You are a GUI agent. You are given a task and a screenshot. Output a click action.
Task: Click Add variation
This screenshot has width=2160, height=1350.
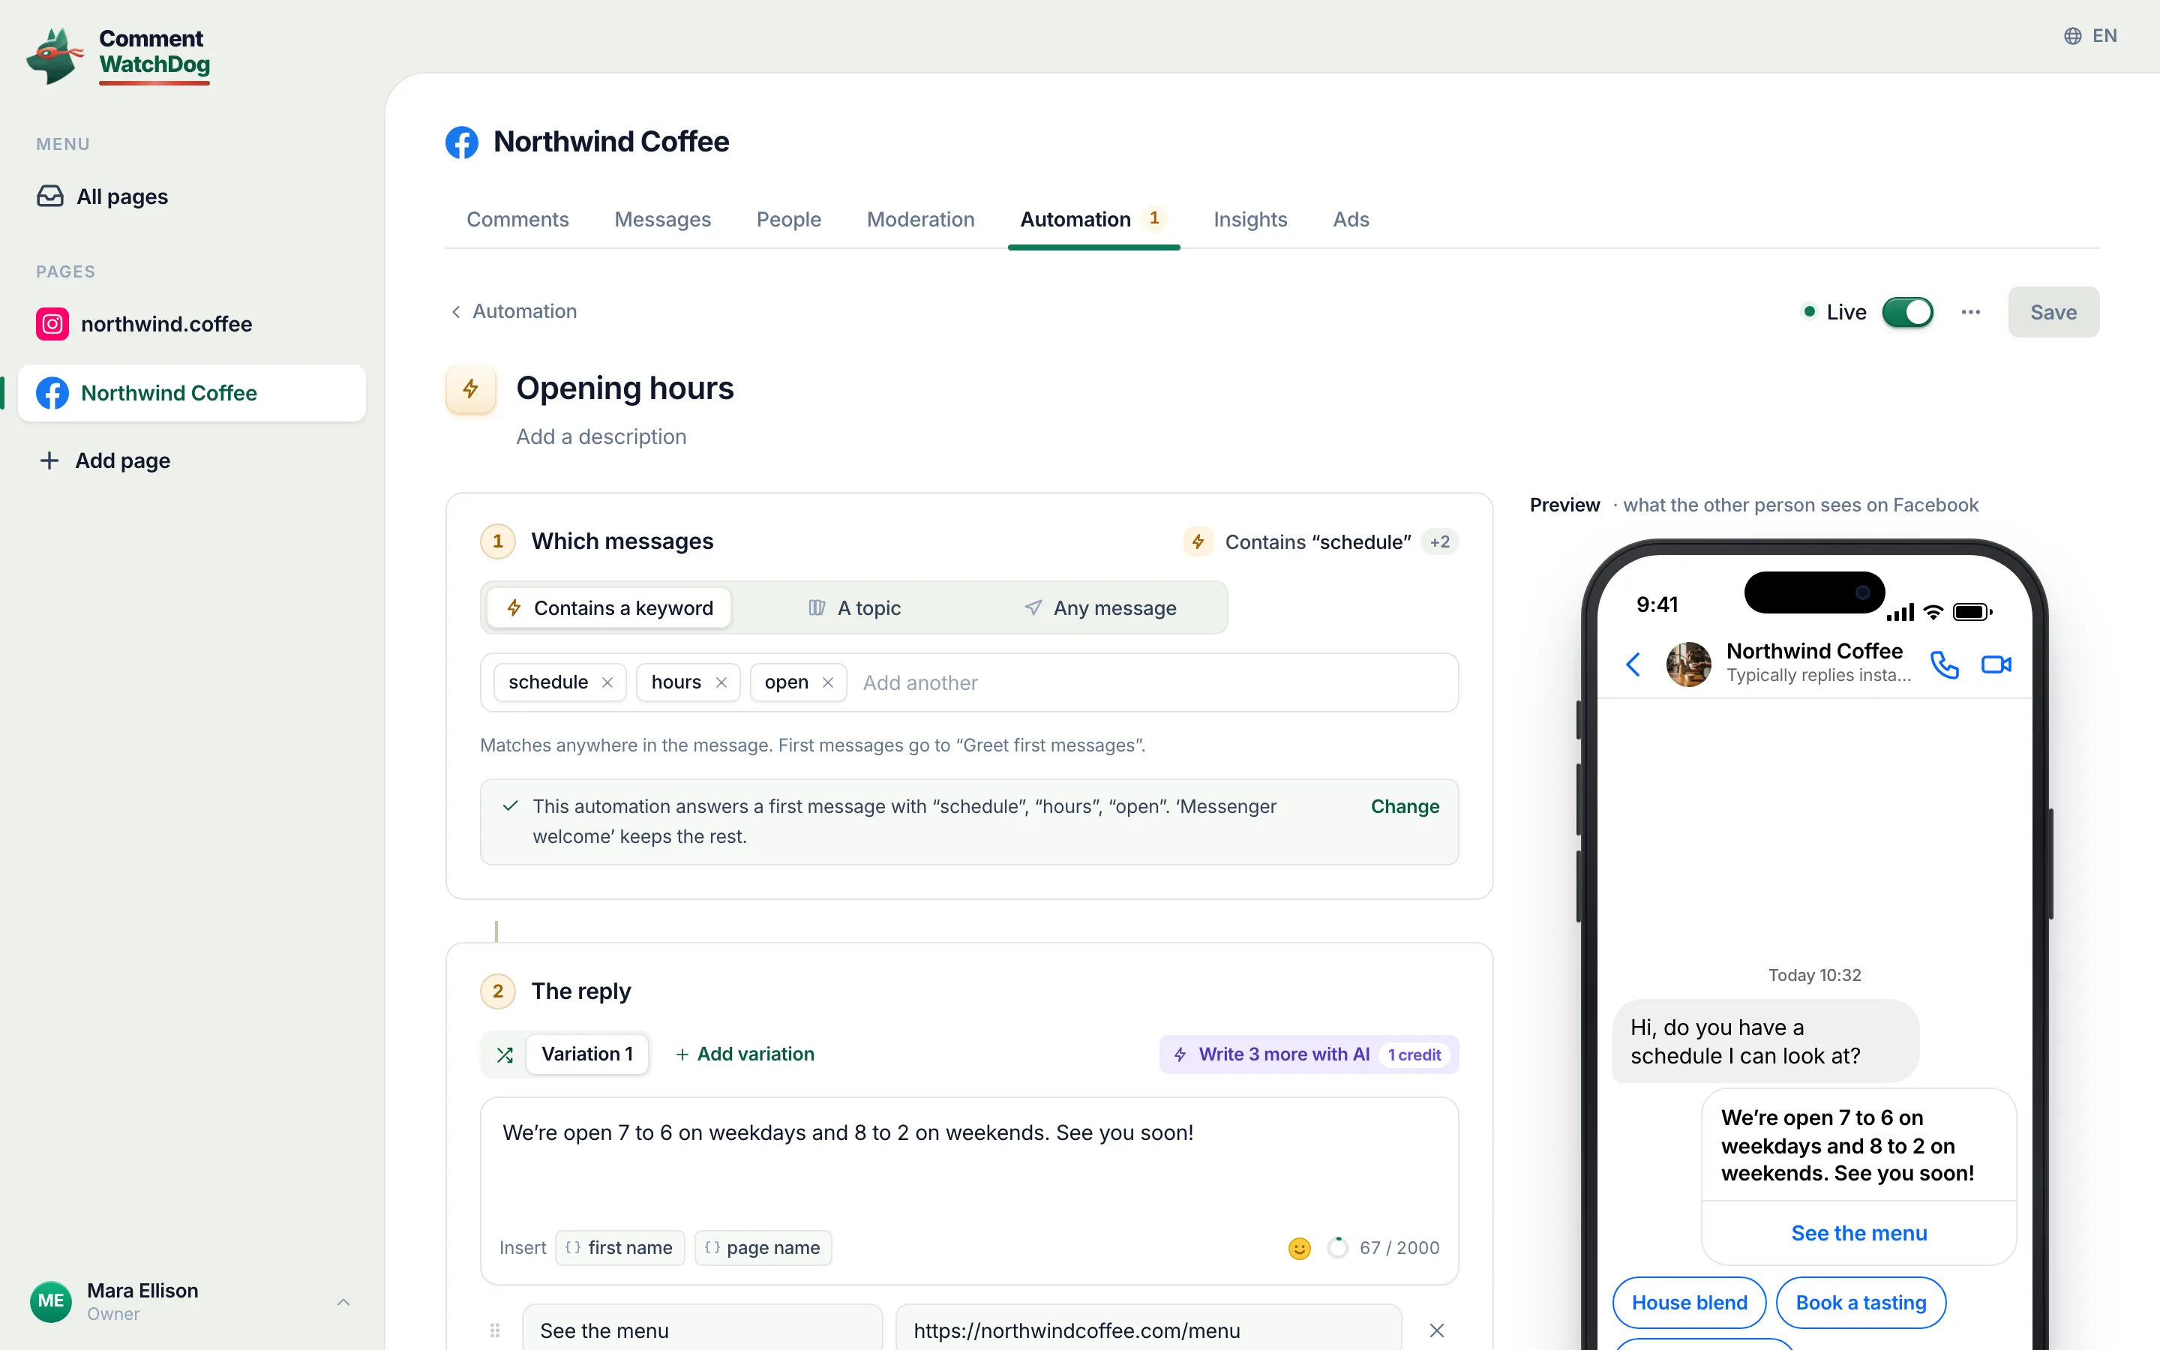[x=745, y=1054]
